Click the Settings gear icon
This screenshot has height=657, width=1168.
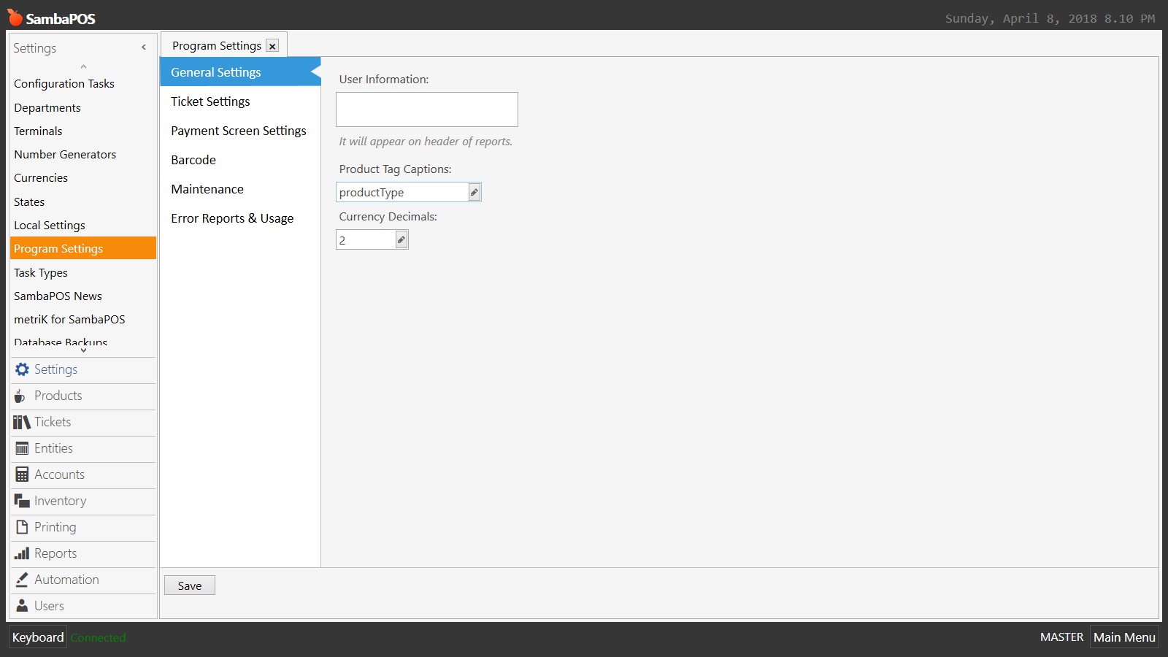(x=22, y=369)
